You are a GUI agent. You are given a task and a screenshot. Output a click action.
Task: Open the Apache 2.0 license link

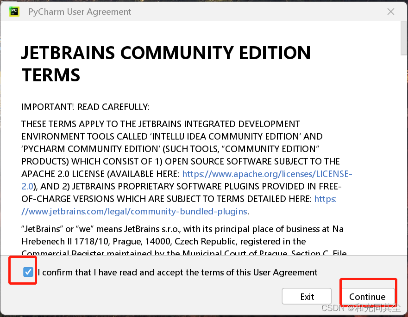(x=267, y=174)
